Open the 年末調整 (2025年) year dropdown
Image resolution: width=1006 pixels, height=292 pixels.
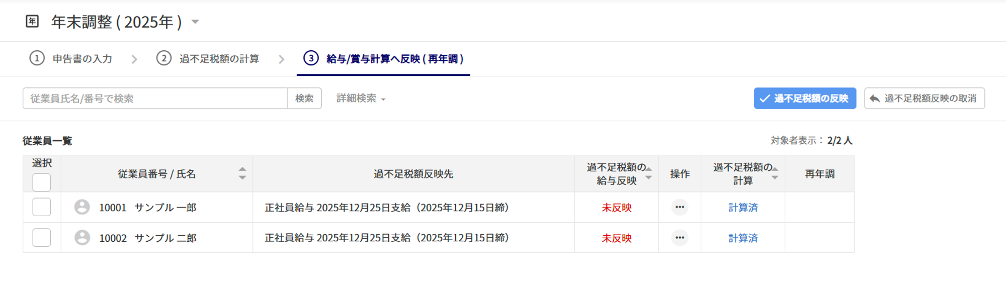[195, 22]
